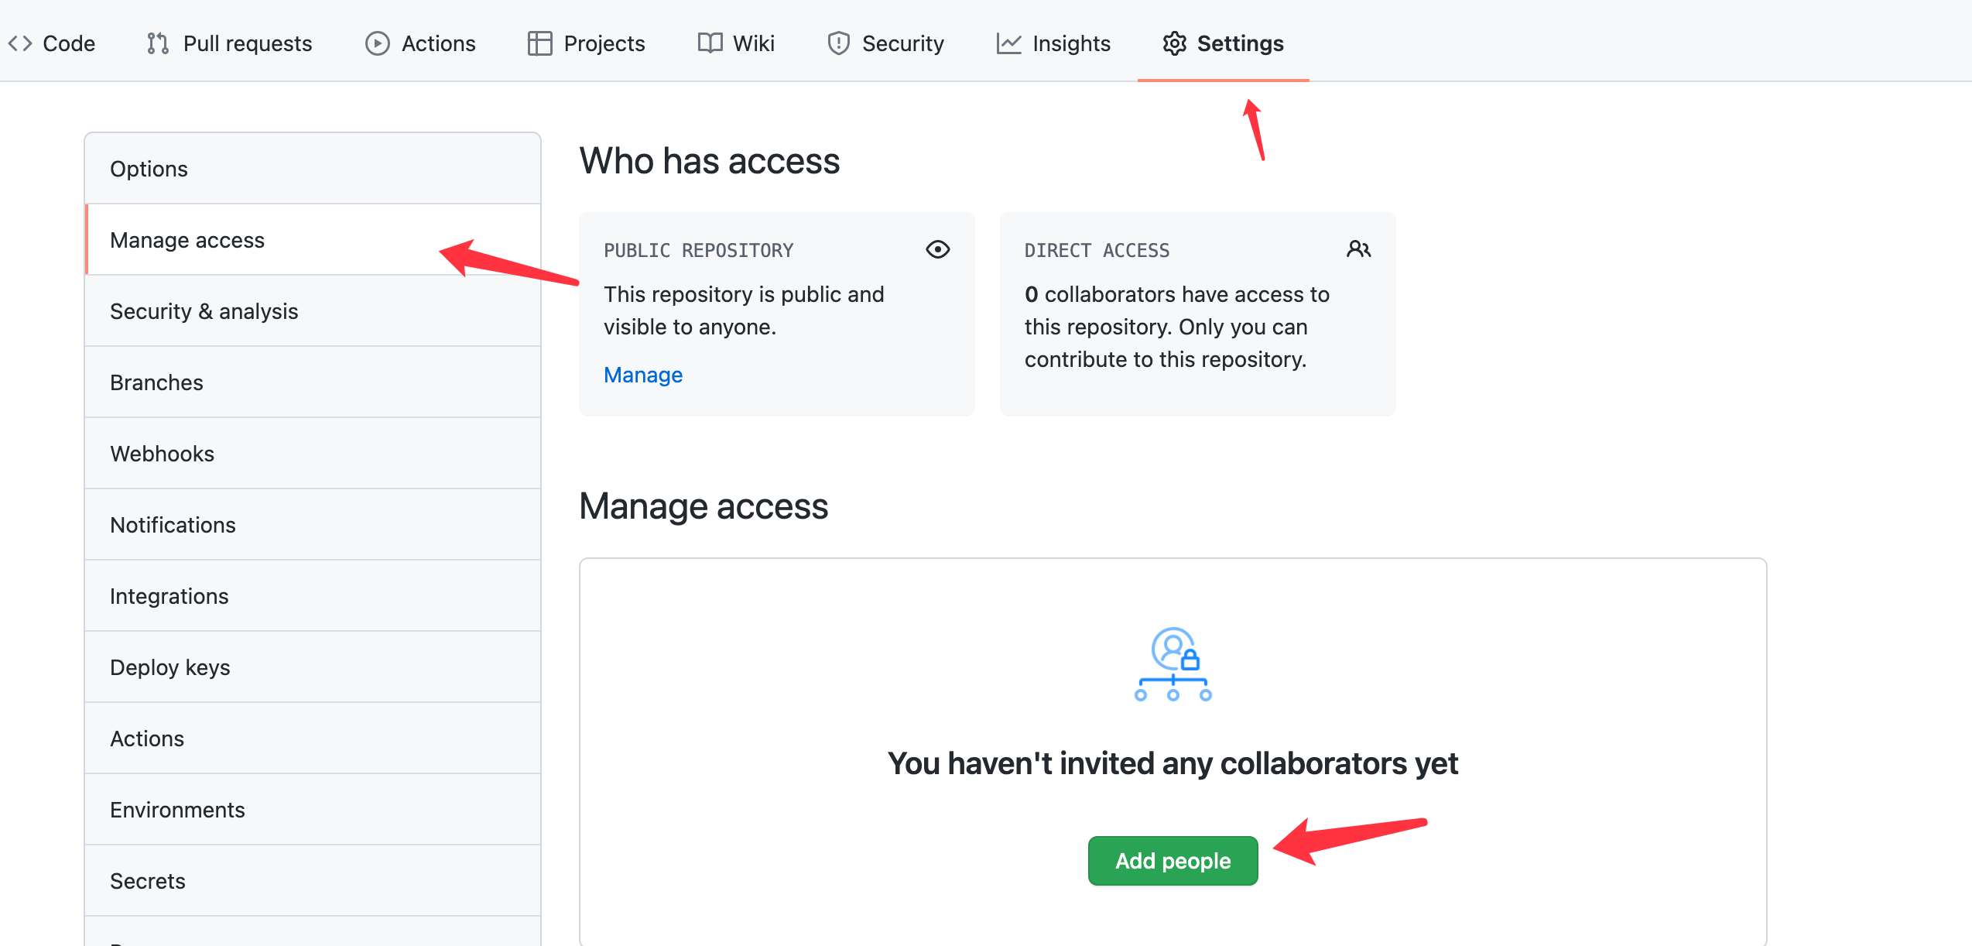
Task: Click the eye icon in Public Repository card
Action: coord(937,249)
